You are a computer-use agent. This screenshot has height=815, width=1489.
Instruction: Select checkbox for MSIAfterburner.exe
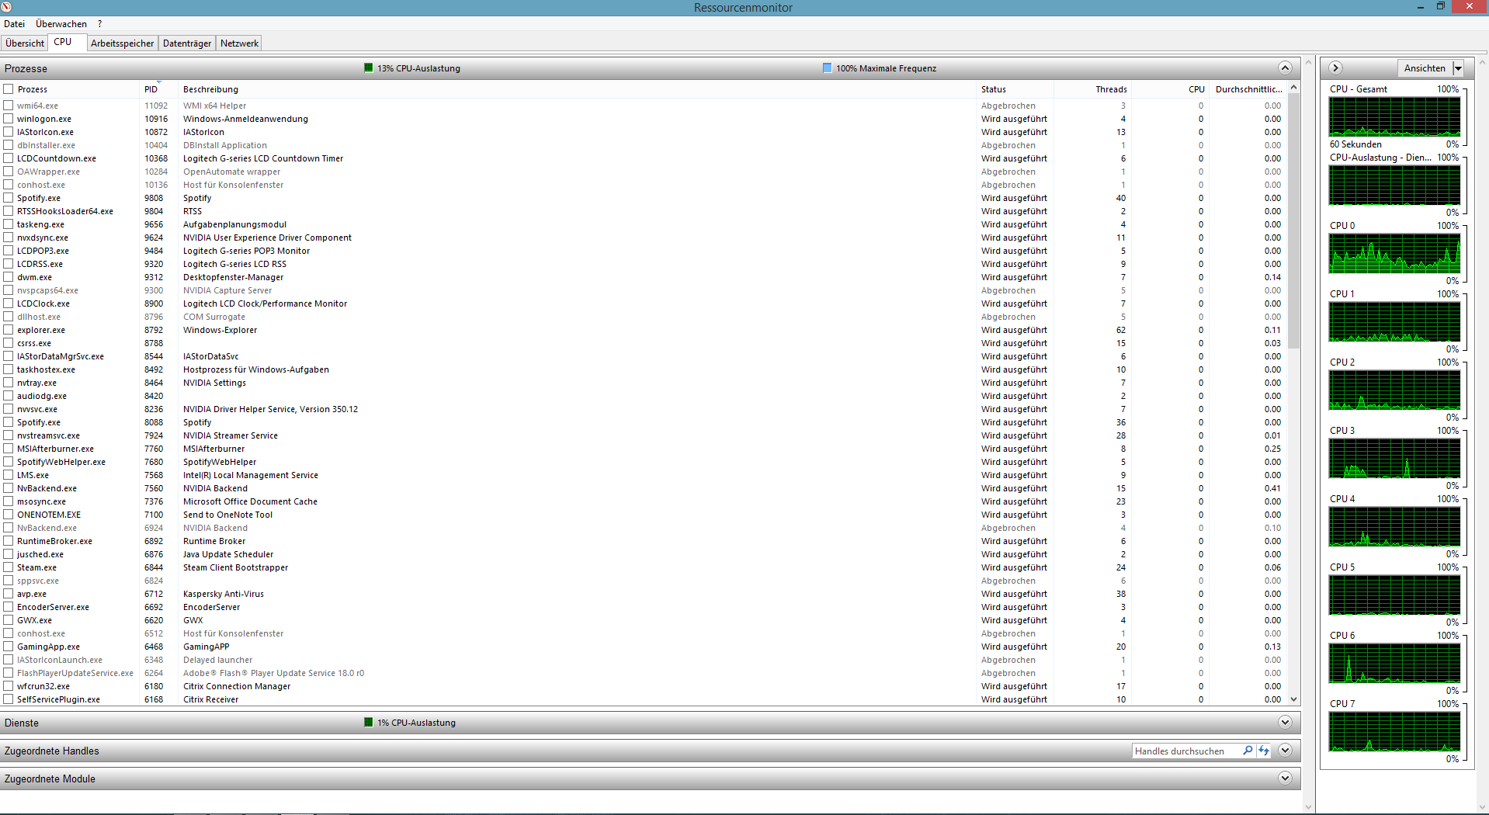click(x=9, y=449)
